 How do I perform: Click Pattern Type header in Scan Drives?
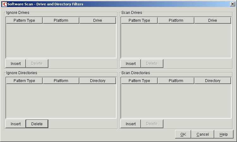coord(139,21)
